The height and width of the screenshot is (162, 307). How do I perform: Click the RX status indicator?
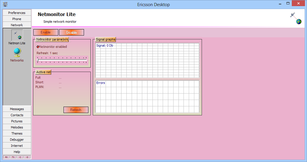pos(6,157)
